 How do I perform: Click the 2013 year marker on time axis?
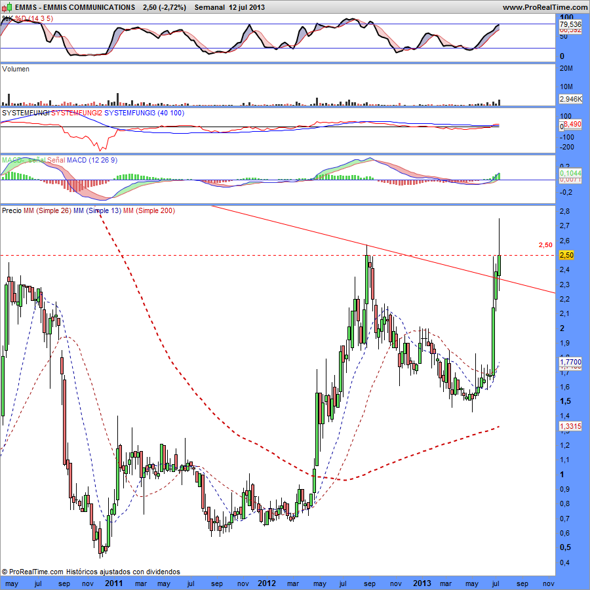422,583
